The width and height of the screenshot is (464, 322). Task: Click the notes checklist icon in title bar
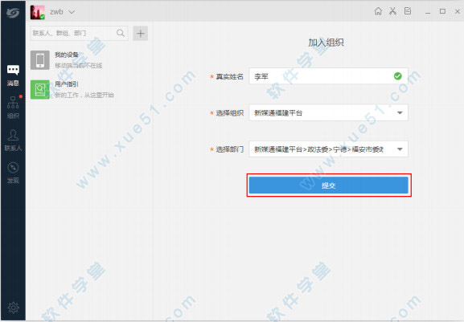(408, 11)
